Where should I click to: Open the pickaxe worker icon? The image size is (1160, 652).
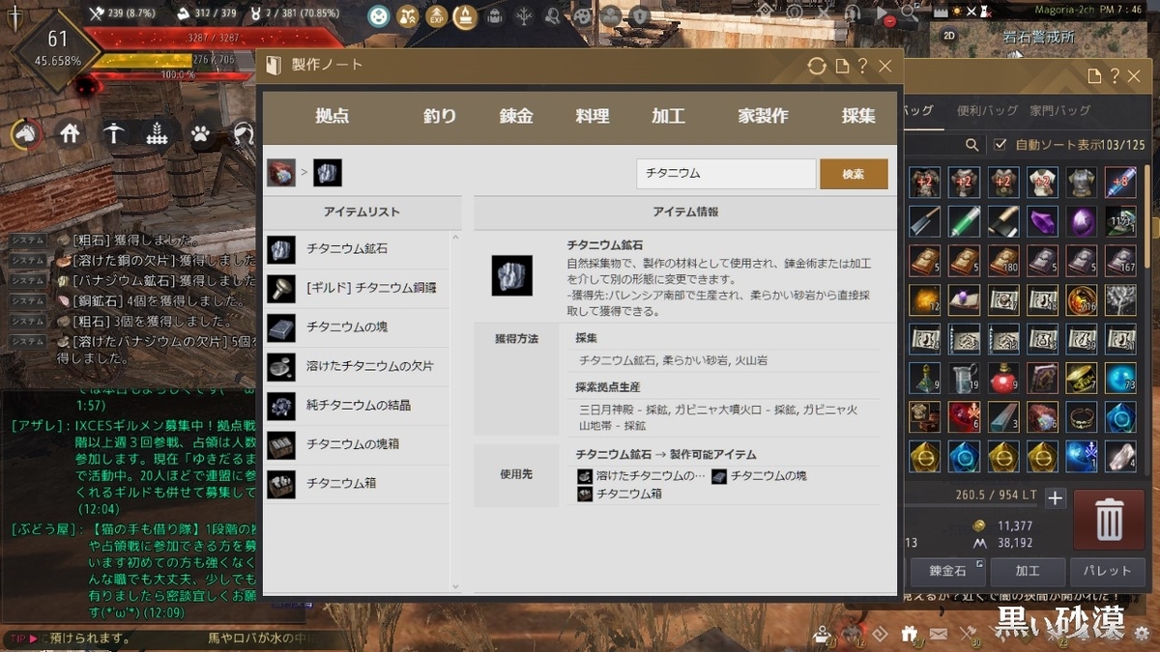click(113, 133)
